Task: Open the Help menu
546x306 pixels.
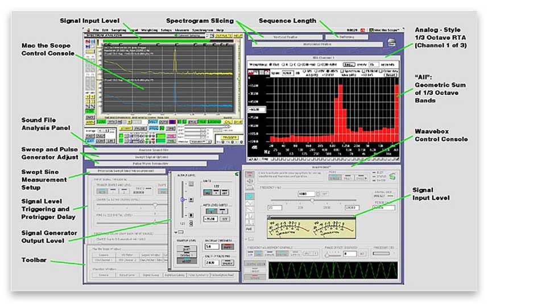Action: 220,30
